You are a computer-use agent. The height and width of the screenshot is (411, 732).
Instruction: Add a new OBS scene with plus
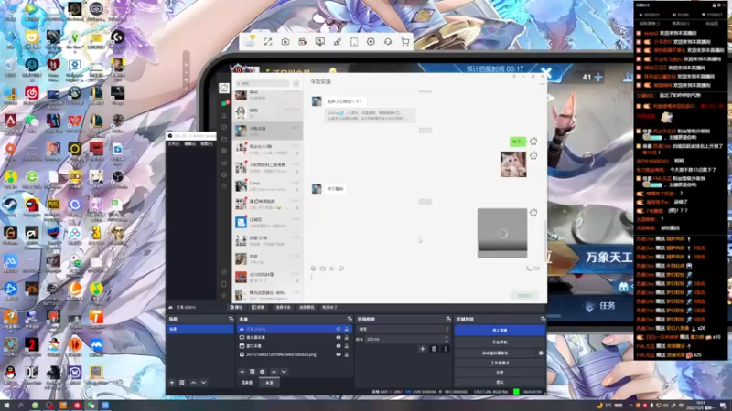[x=172, y=383]
